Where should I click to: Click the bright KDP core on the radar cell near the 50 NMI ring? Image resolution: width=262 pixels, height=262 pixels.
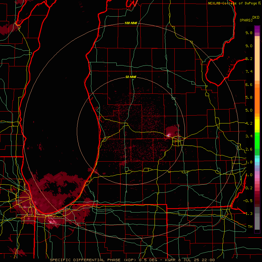tap(169, 135)
